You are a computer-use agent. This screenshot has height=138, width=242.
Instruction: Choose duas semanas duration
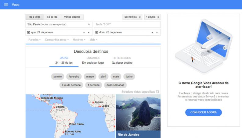pyautogui.click(x=115, y=85)
